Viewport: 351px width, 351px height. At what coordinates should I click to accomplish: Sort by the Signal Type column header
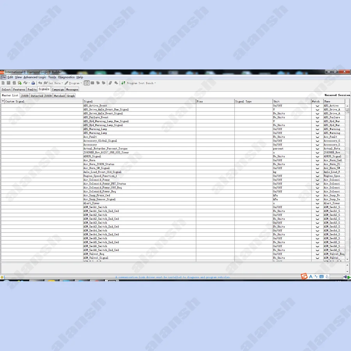(x=253, y=101)
